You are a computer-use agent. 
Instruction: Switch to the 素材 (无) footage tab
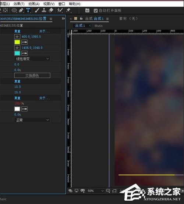(128, 19)
